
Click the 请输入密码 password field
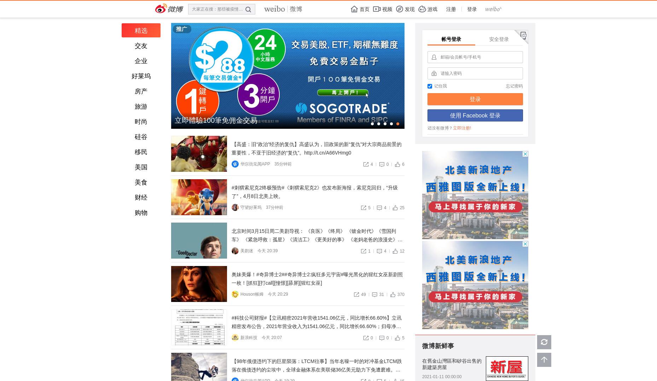click(x=475, y=73)
